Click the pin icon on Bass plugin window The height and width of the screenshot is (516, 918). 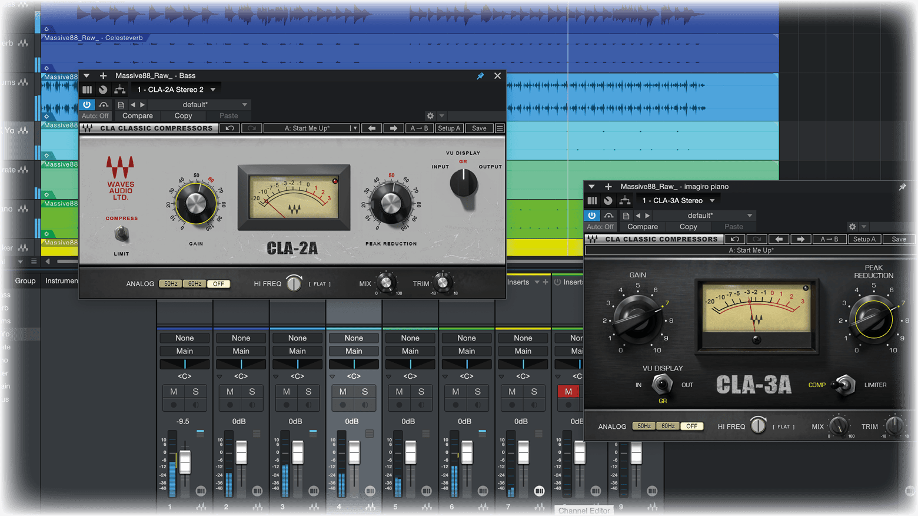coord(480,76)
